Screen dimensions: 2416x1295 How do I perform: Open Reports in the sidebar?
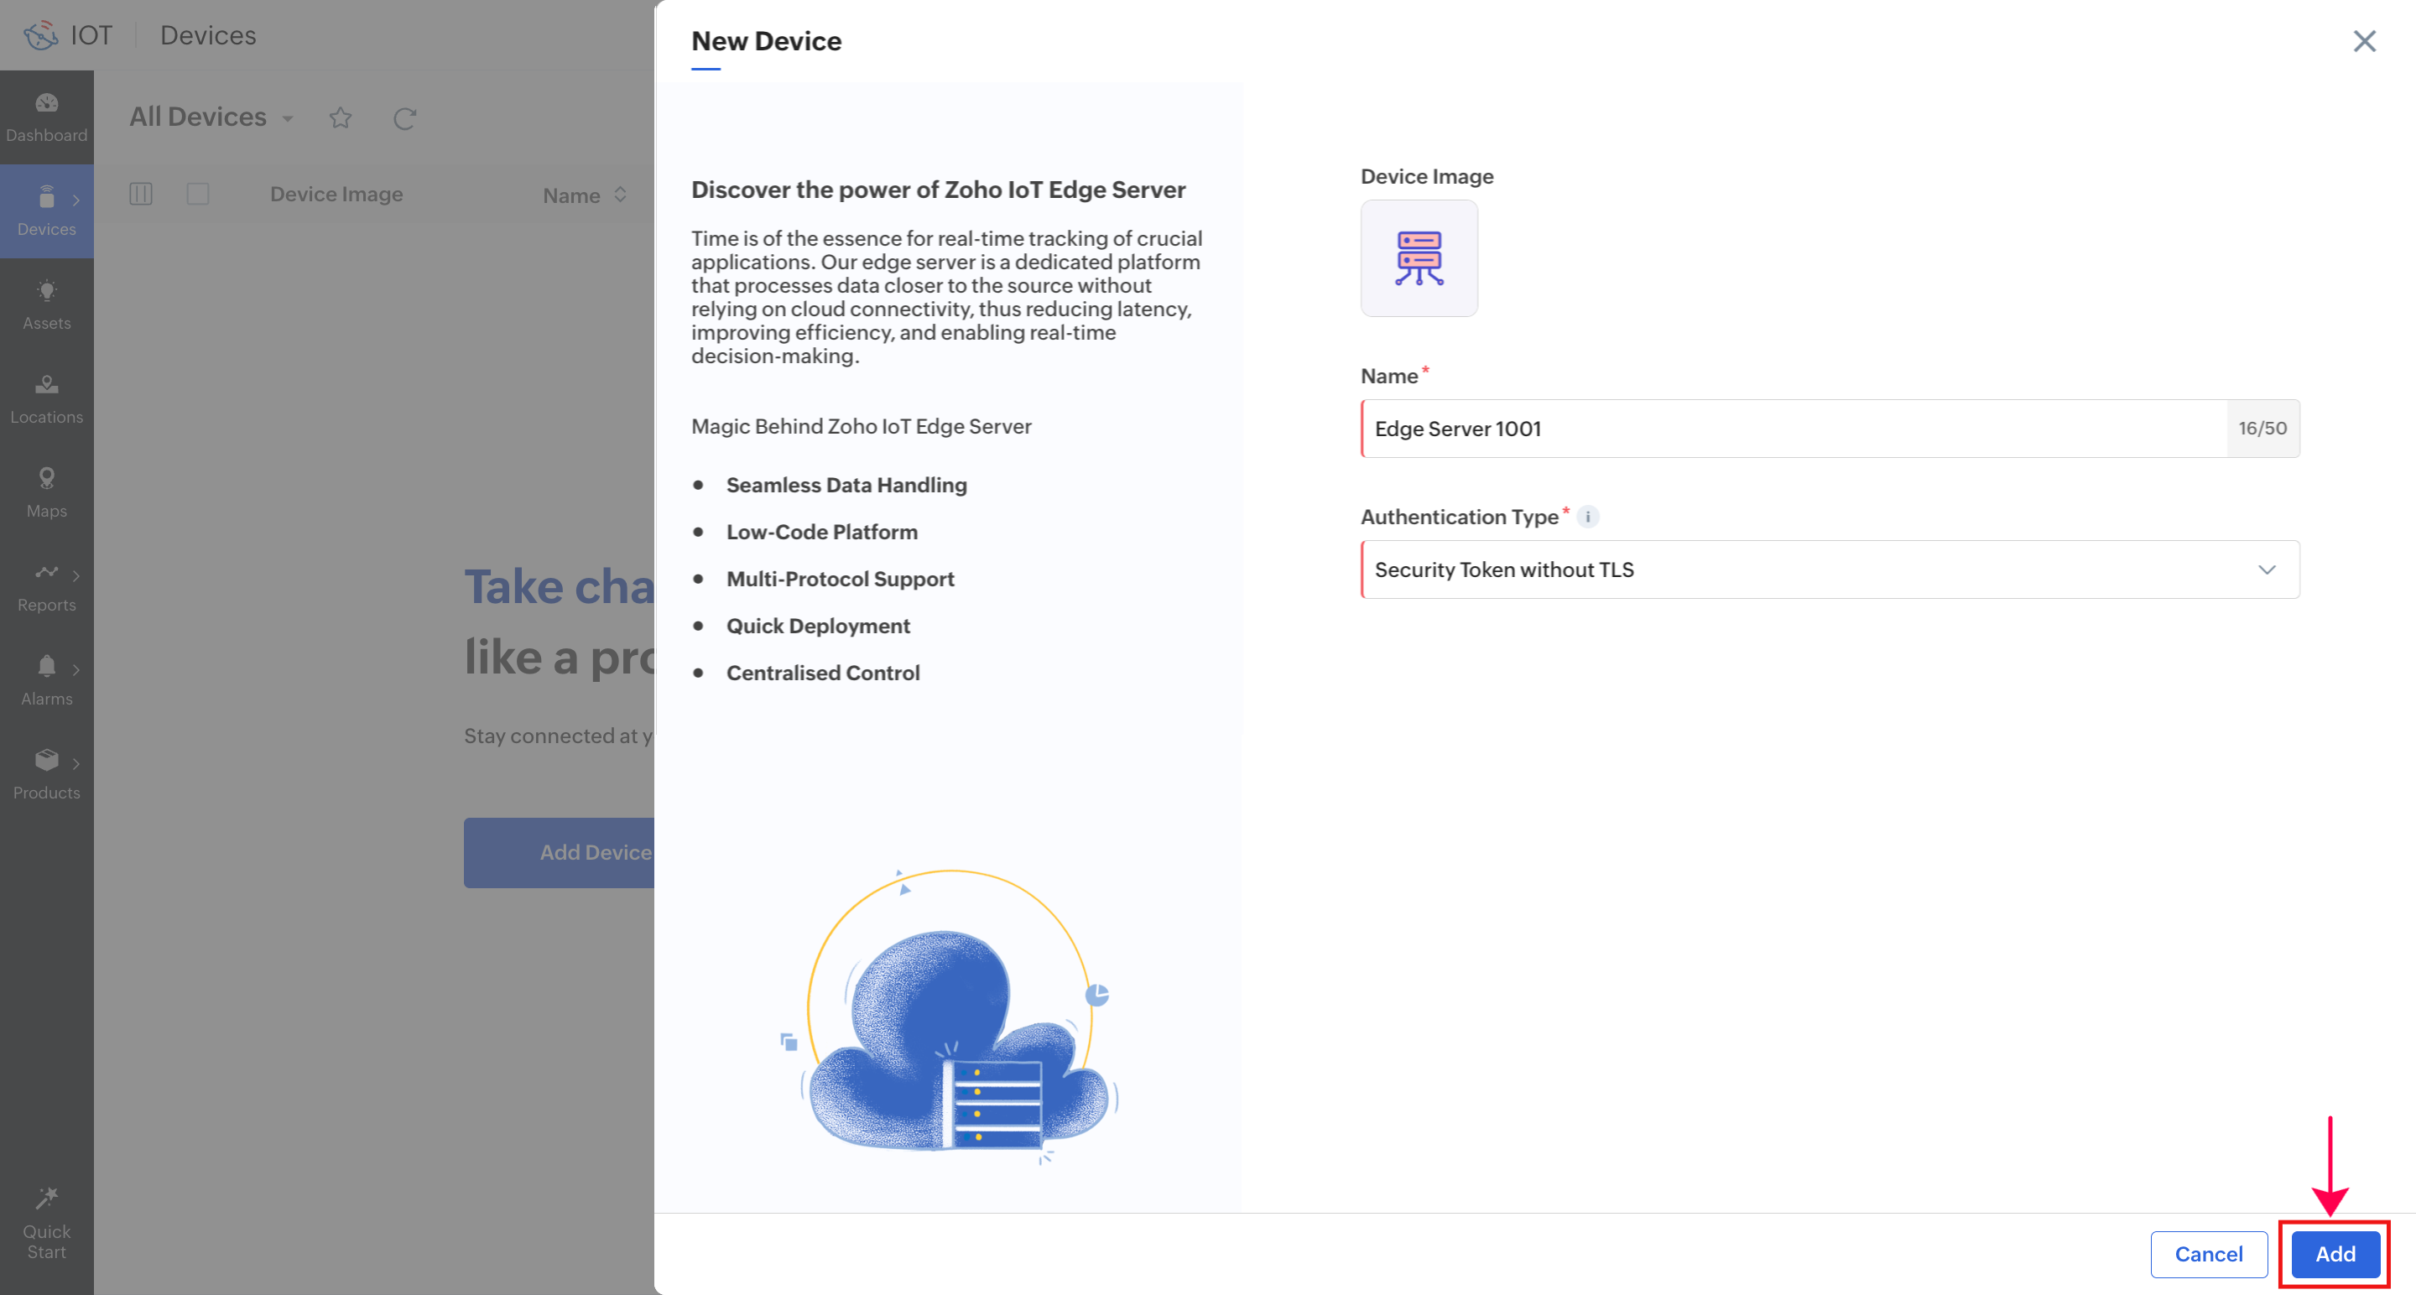point(46,587)
